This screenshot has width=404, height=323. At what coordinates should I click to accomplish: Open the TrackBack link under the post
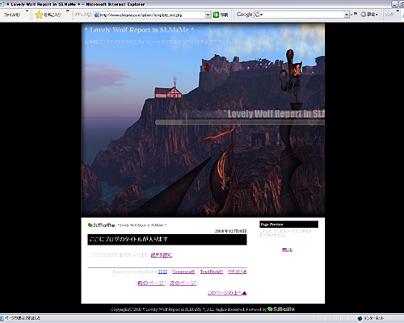pos(212,271)
